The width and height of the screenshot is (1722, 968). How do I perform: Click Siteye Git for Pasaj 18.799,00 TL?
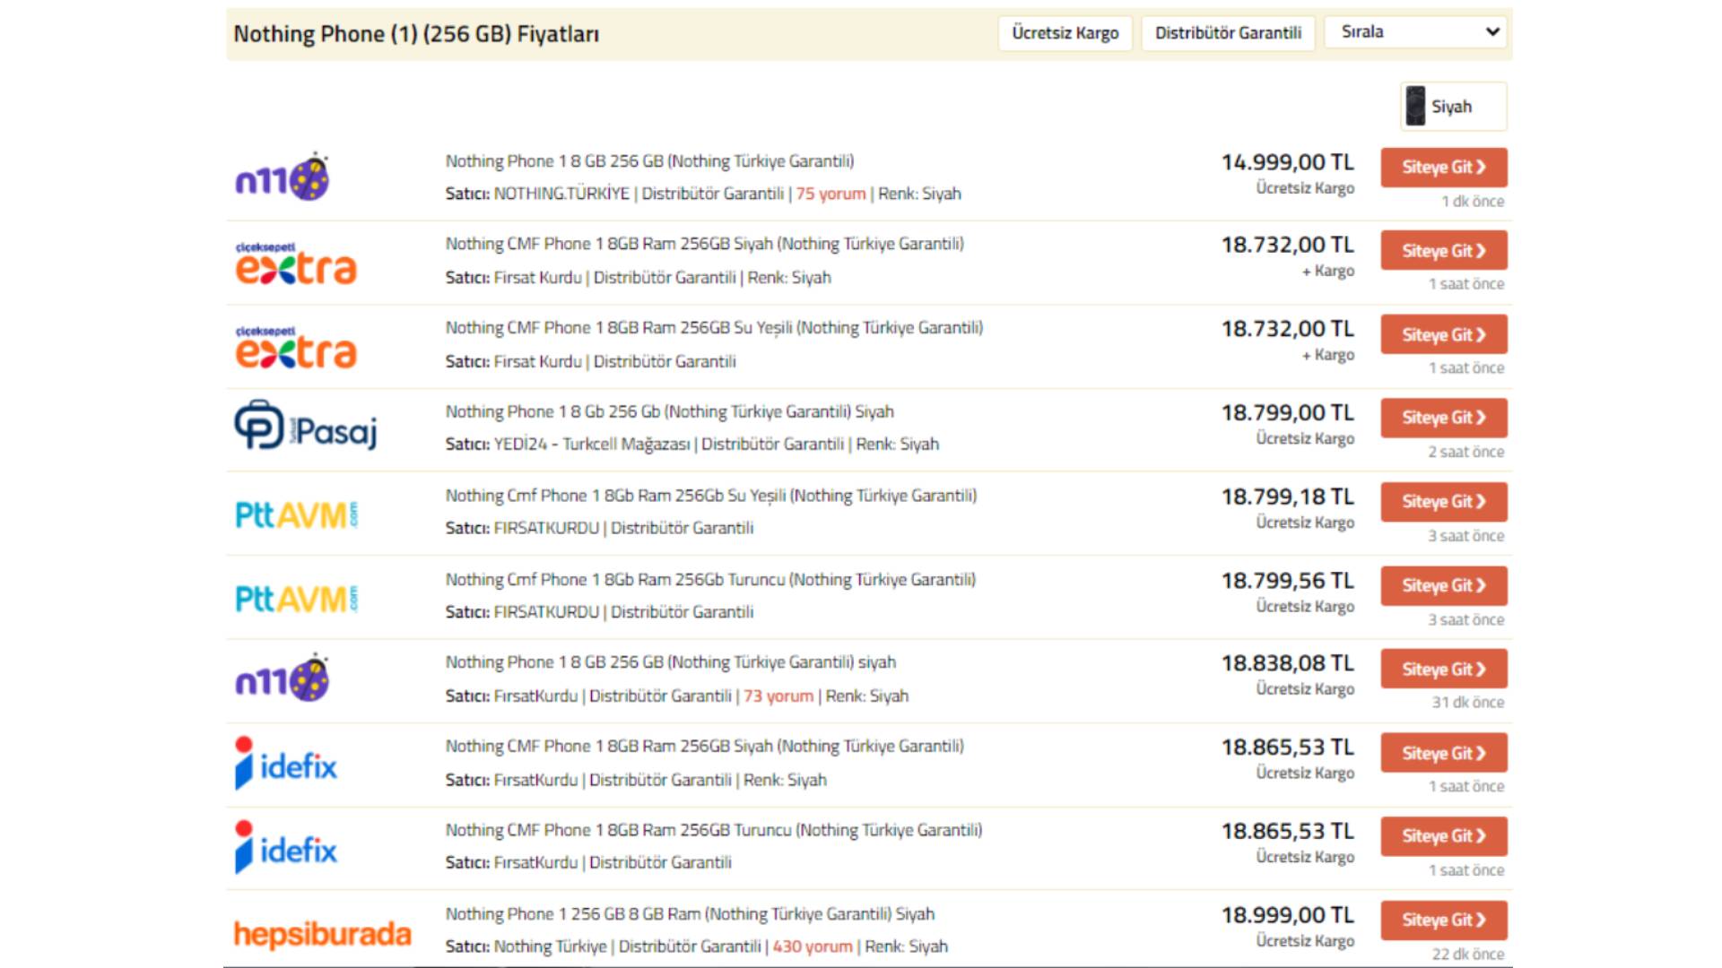(x=1444, y=418)
